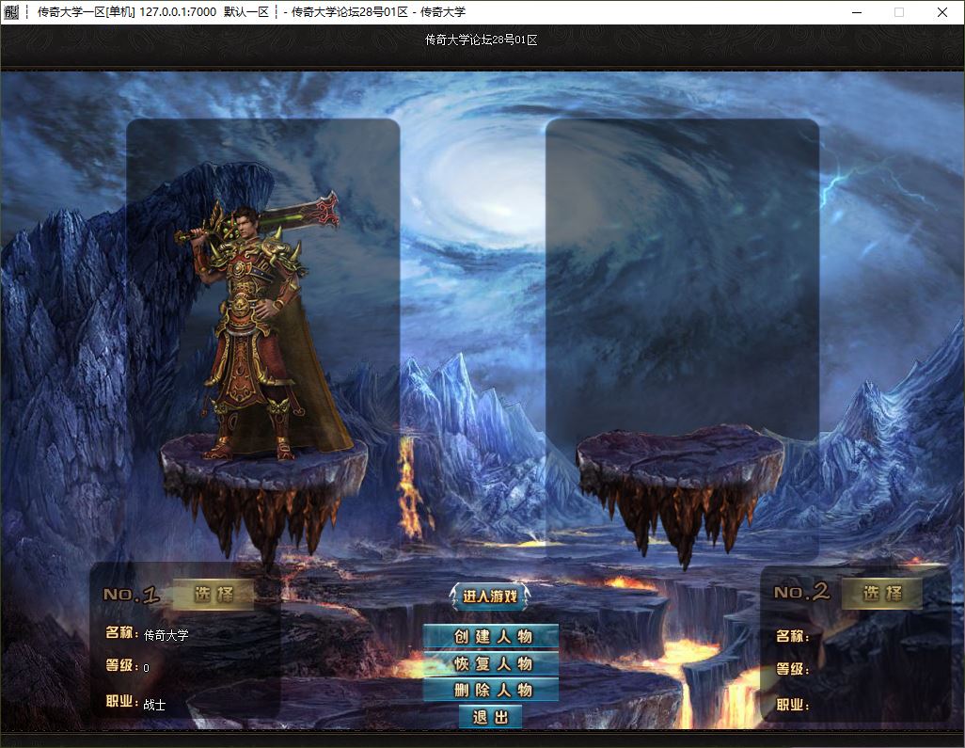The image size is (965, 748).
Task: Click the 进入游戏 enter game button
Action: coord(490,596)
